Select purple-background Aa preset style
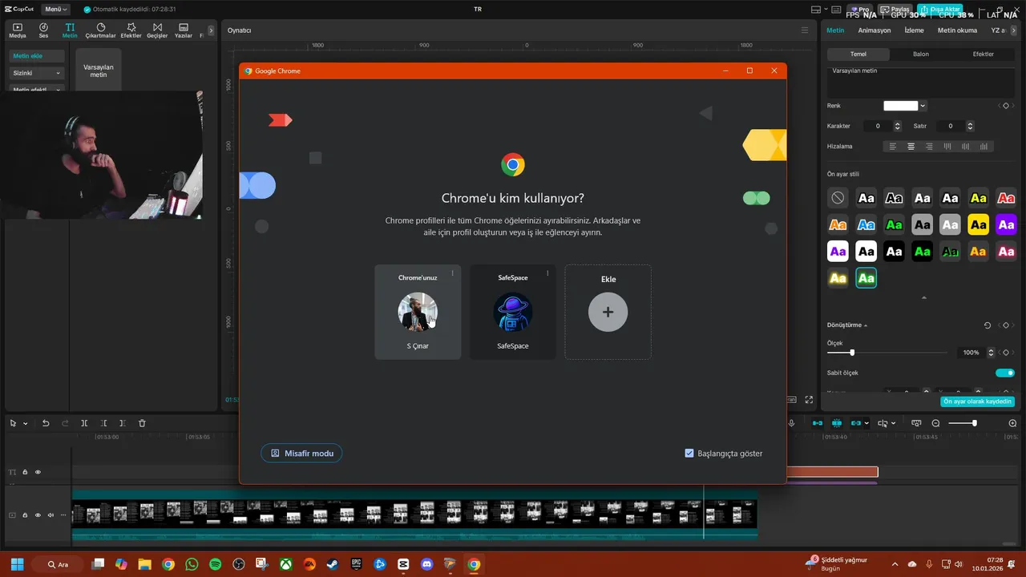Viewport: 1026px width, 577px height. (1006, 225)
